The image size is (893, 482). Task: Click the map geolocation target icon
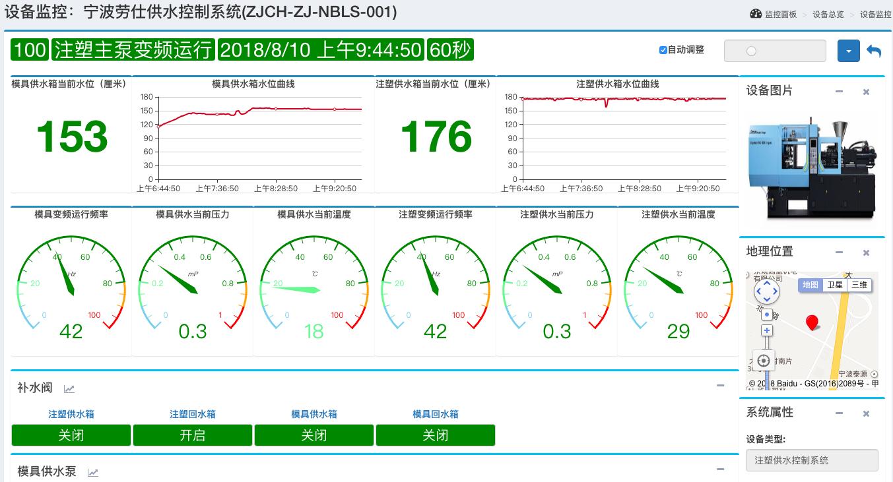(764, 360)
